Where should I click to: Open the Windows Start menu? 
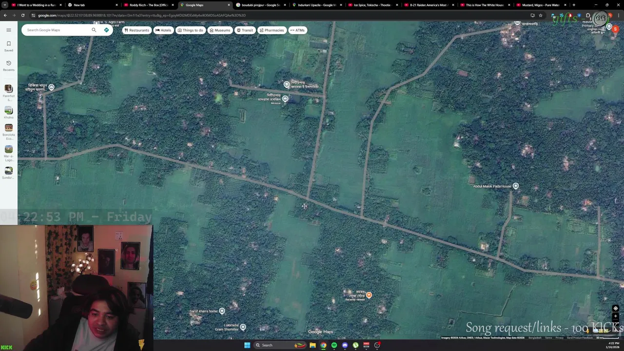tap(247, 345)
